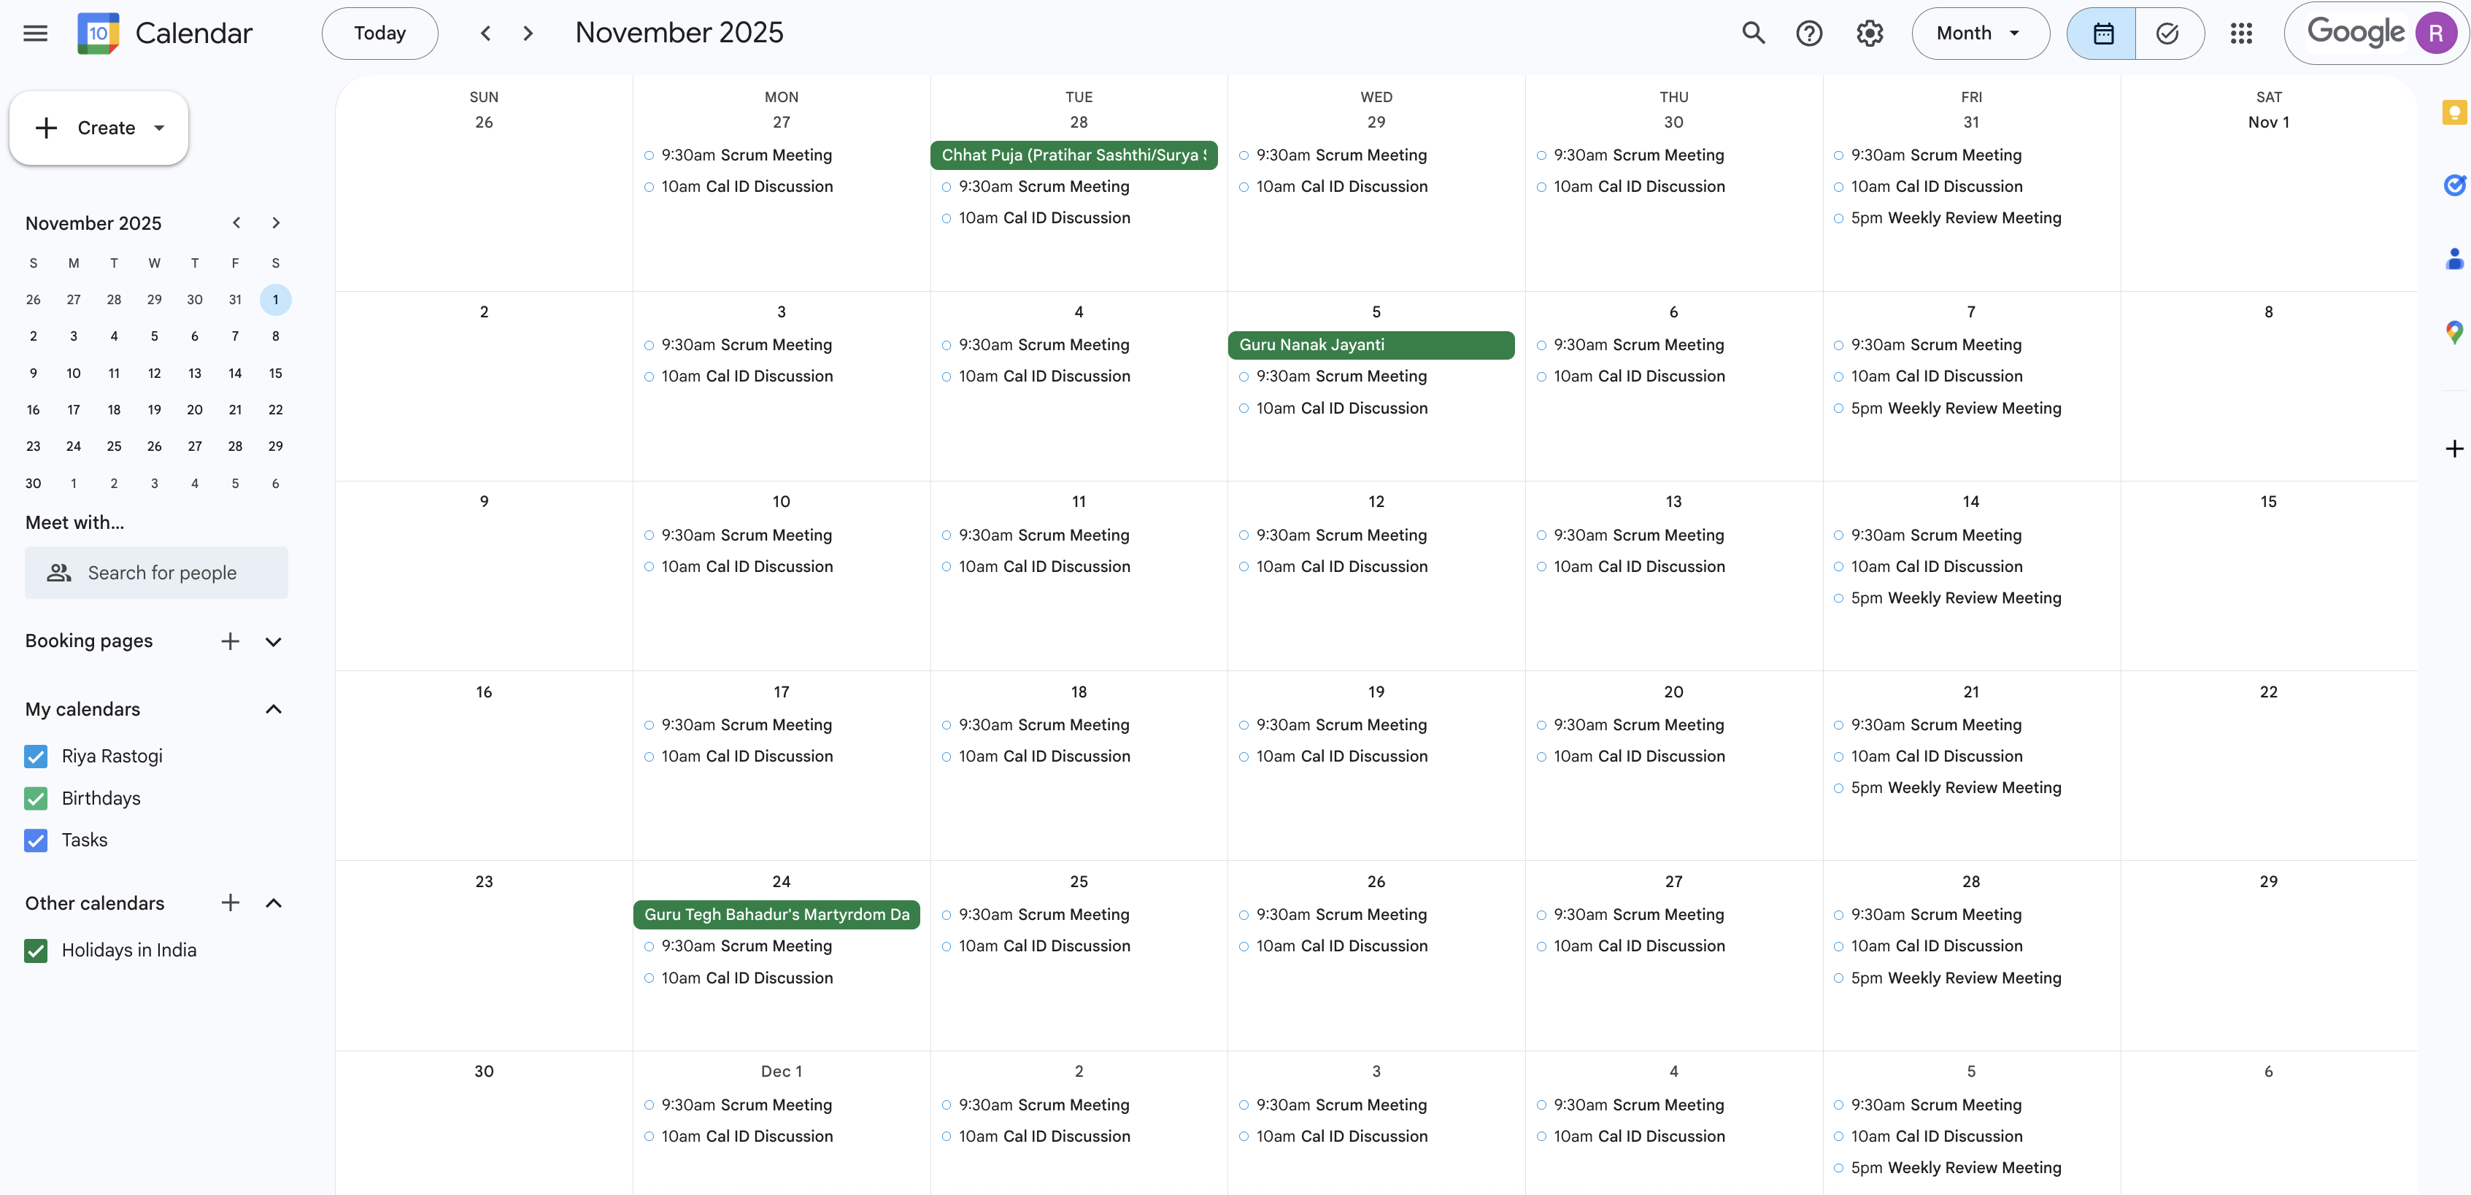The width and height of the screenshot is (2471, 1195).
Task: Open the main menu hamburger icon
Action: (34, 33)
